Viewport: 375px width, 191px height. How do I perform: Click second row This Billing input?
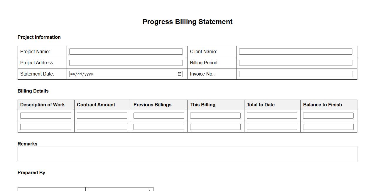(x=215, y=127)
